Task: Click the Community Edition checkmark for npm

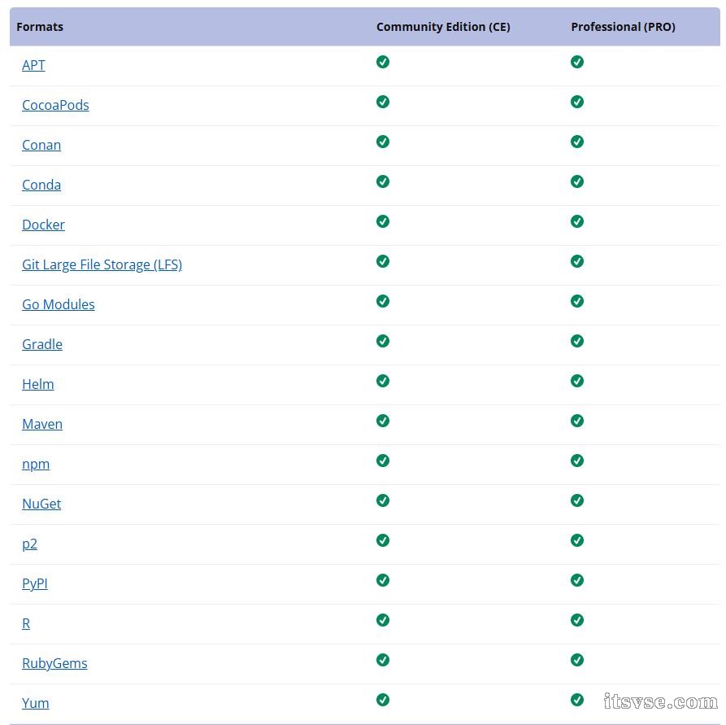Action: [382, 461]
